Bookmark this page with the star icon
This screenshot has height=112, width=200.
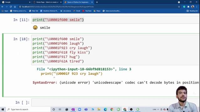[179, 7]
